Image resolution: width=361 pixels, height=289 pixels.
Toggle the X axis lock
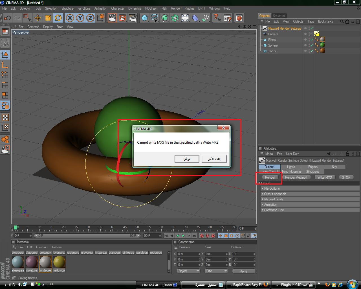(x=70, y=18)
